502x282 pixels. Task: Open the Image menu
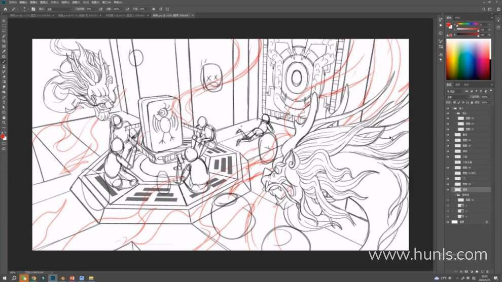[33, 2]
